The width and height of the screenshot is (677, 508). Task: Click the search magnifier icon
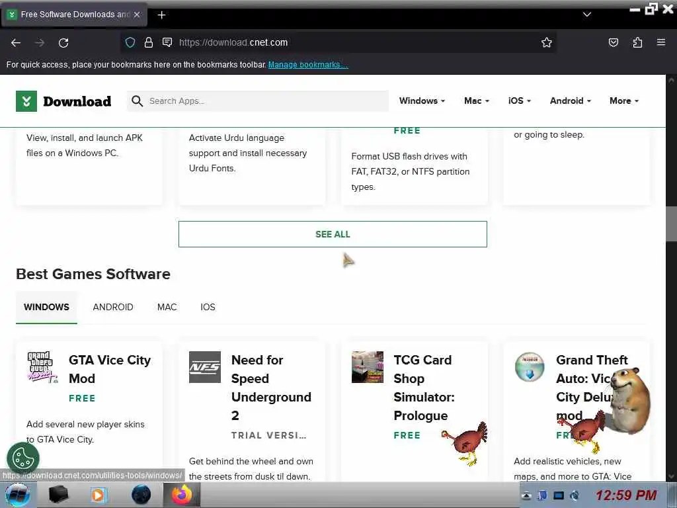[x=138, y=101]
